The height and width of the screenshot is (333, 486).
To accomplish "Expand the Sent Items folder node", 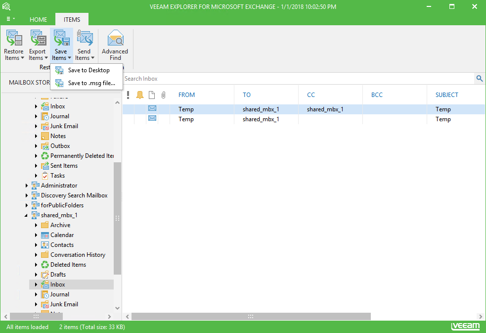I will (x=36, y=166).
